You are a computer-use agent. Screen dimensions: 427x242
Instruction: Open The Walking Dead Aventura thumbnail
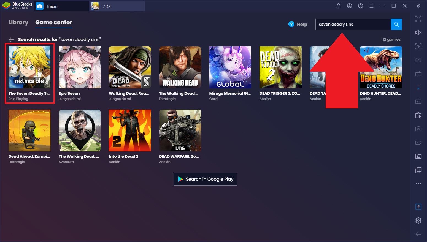[x=80, y=130]
